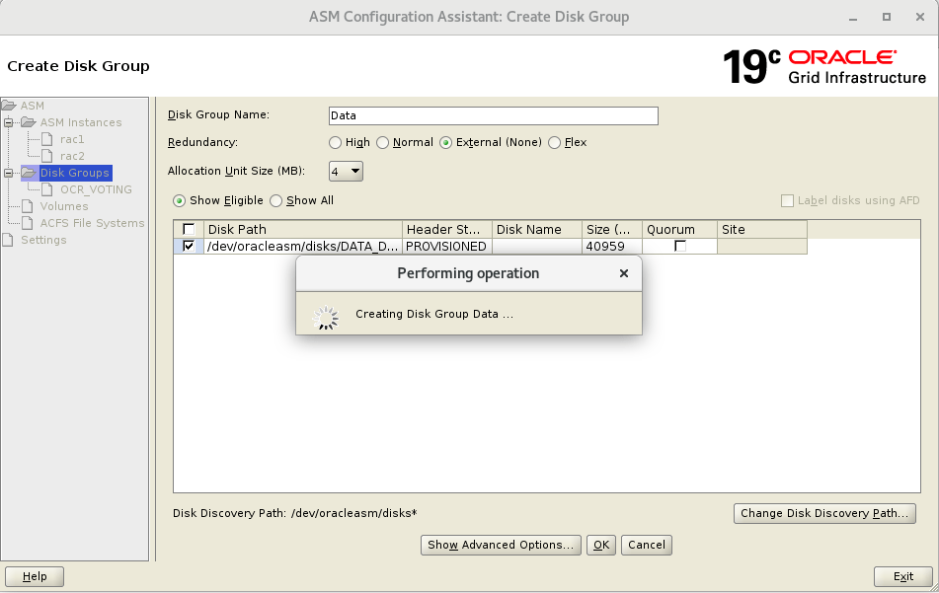
Task: Collapse the ASM Instances tree node
Action: pos(8,122)
